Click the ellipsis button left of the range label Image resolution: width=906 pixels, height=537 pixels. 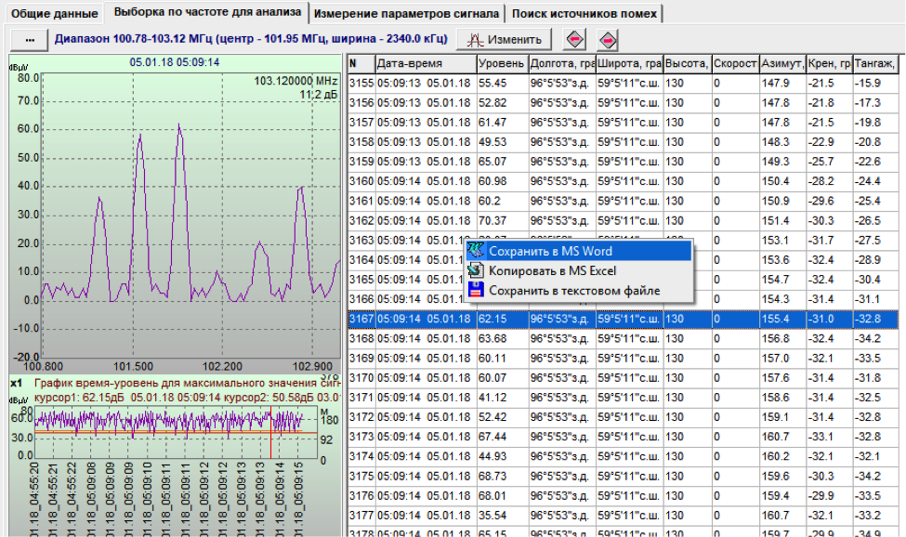pyautogui.click(x=28, y=40)
